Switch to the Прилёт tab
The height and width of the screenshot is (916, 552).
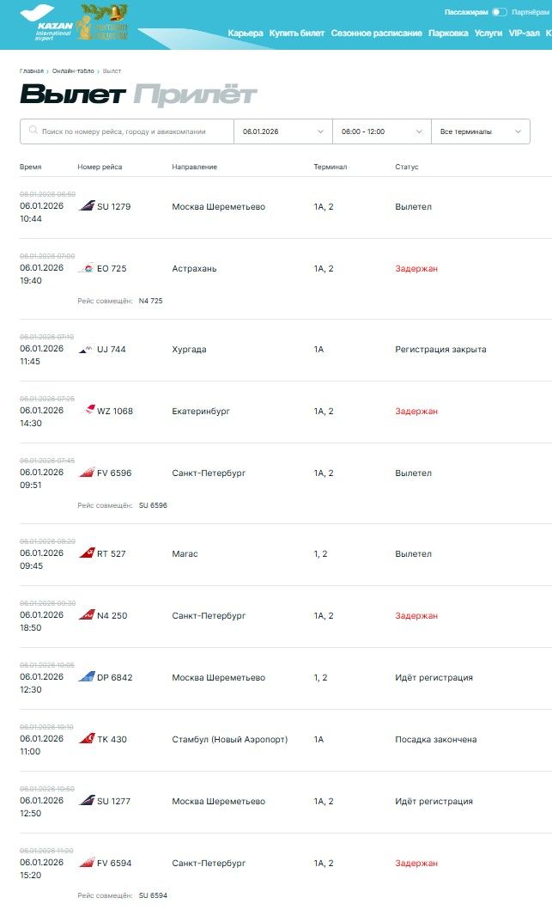pyautogui.click(x=195, y=94)
